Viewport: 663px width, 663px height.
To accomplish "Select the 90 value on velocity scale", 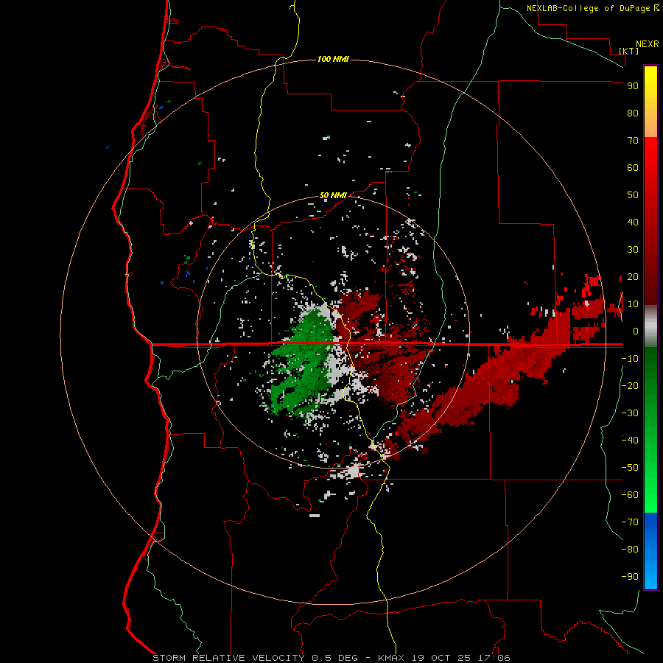I will [633, 86].
